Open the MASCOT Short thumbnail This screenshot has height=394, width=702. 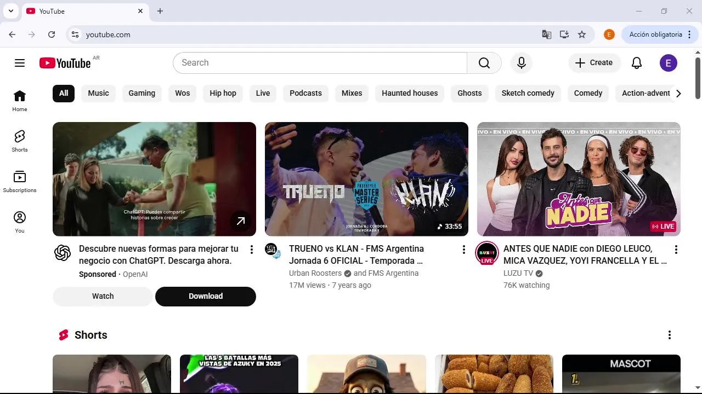click(x=621, y=374)
